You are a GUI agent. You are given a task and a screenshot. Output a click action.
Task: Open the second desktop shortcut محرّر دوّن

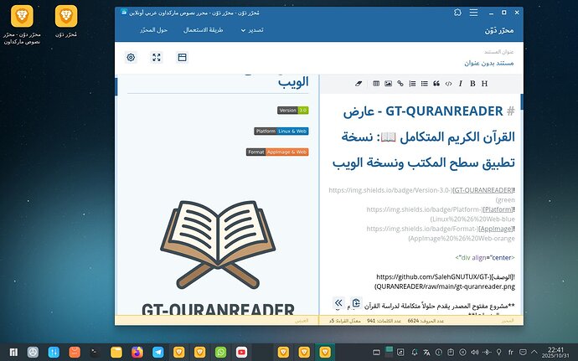pos(66,22)
